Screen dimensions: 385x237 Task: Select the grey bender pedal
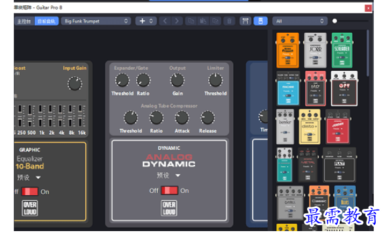(x=285, y=126)
